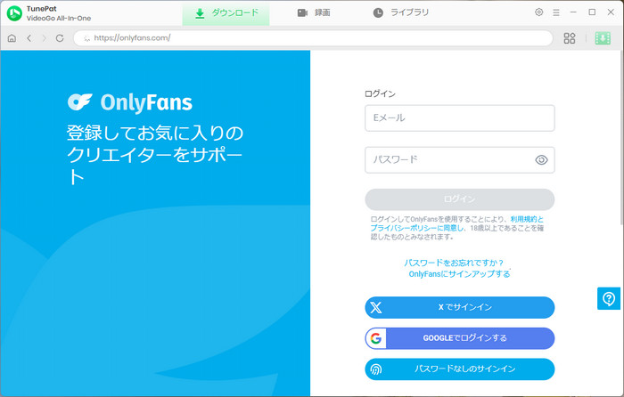Click GOOGLEでログインする button
624x397 pixels.
pyautogui.click(x=460, y=338)
